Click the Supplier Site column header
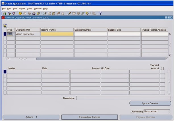 click(124, 30)
